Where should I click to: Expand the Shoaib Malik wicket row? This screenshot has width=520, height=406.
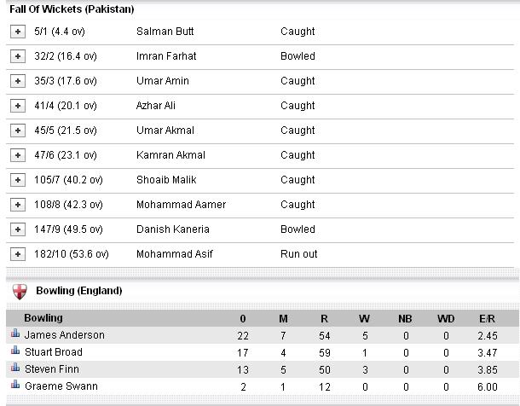pos(18,180)
